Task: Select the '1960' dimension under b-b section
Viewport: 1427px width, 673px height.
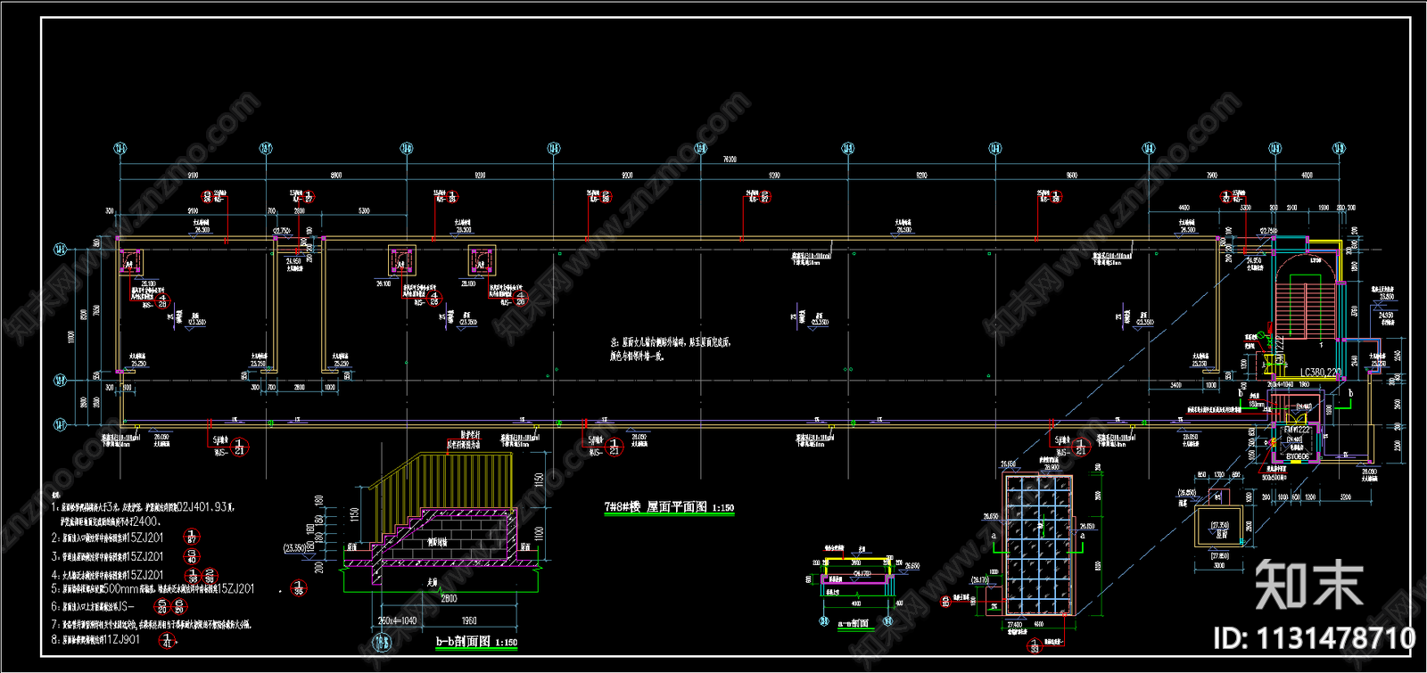Action: (x=469, y=620)
